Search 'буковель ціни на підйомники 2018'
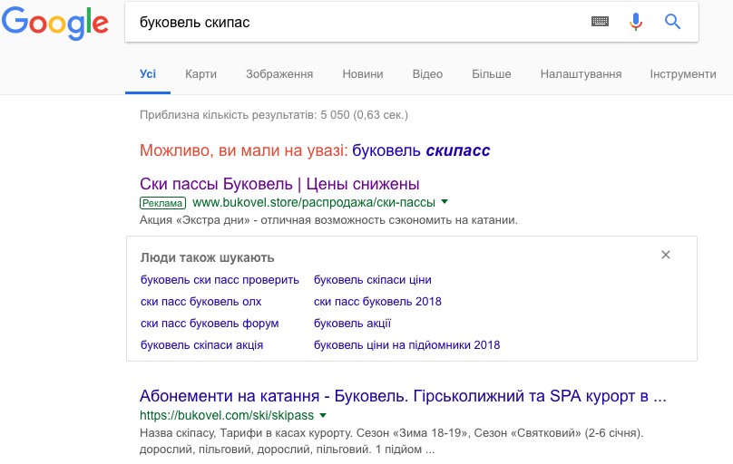 click(x=406, y=345)
